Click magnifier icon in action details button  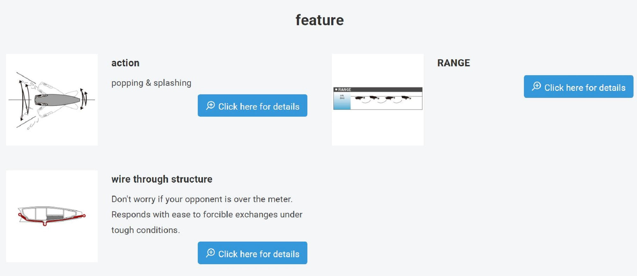(211, 105)
